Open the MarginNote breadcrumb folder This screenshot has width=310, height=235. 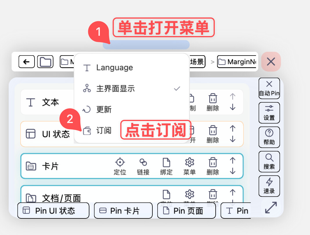point(237,62)
